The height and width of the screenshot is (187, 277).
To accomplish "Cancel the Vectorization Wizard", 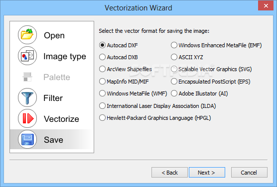I will click(249, 173).
